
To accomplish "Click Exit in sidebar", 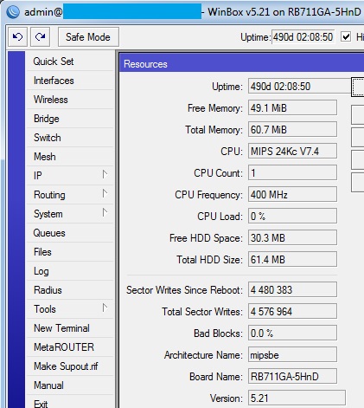I will tap(70, 402).
